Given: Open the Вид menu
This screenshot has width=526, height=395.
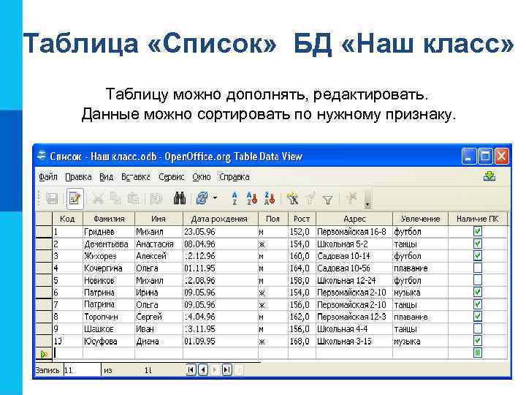Looking at the screenshot, I should coord(107,177).
